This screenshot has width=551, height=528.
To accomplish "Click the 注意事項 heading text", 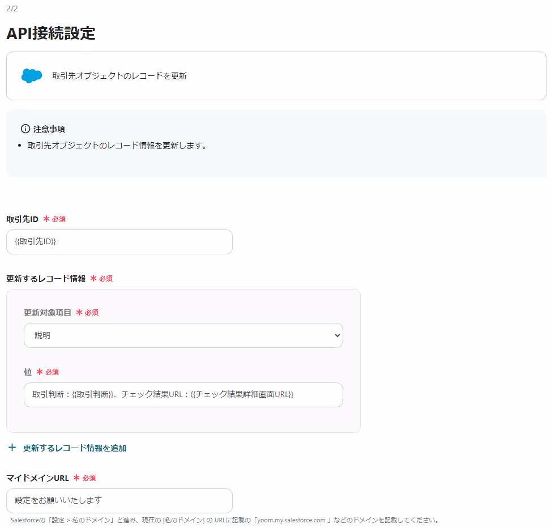I will tap(49, 129).
